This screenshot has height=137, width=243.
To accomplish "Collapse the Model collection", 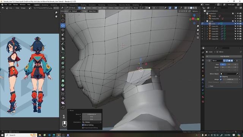I will (205, 21).
